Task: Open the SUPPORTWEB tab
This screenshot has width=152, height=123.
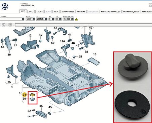Action: [68, 12]
